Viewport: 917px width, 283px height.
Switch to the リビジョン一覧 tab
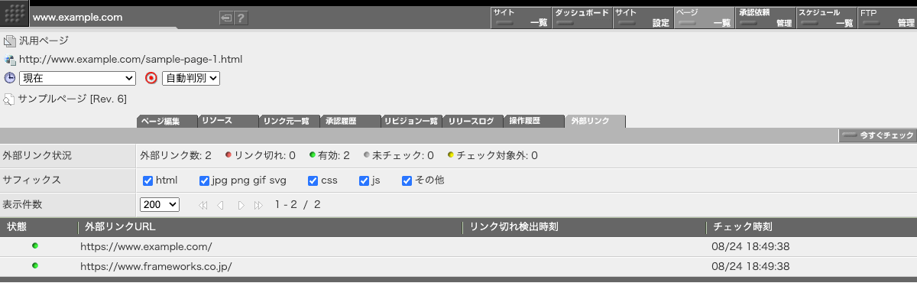click(411, 121)
